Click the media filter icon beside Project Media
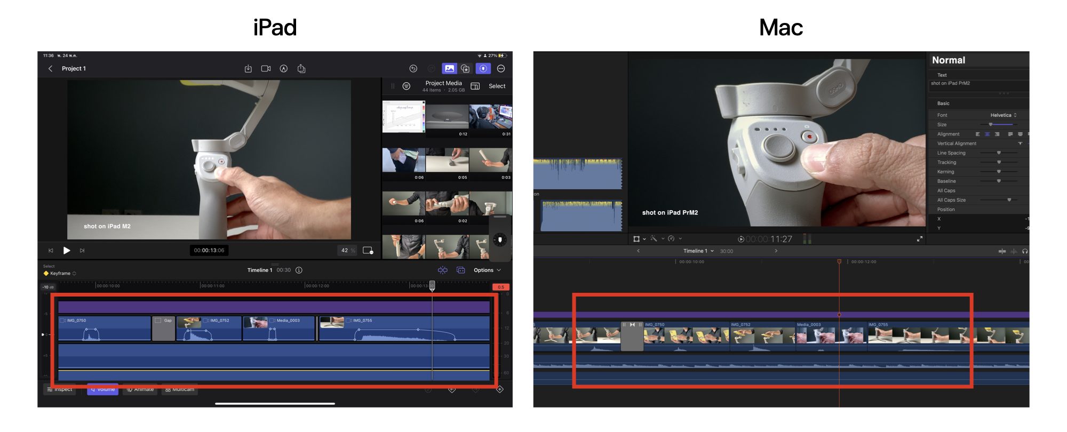This screenshot has height=432, width=1067. [407, 86]
